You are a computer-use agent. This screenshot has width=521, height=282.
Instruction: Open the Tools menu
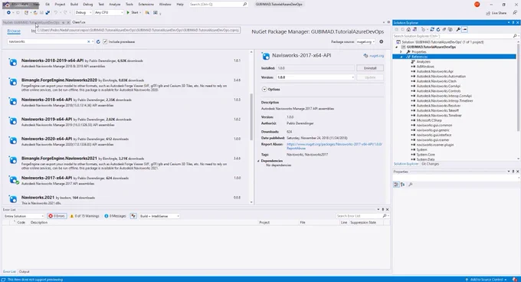click(x=129, y=5)
